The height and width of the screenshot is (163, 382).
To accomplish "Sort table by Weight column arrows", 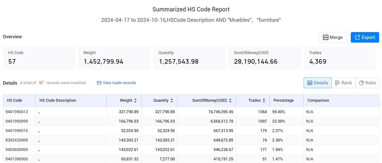I will 135,100.
